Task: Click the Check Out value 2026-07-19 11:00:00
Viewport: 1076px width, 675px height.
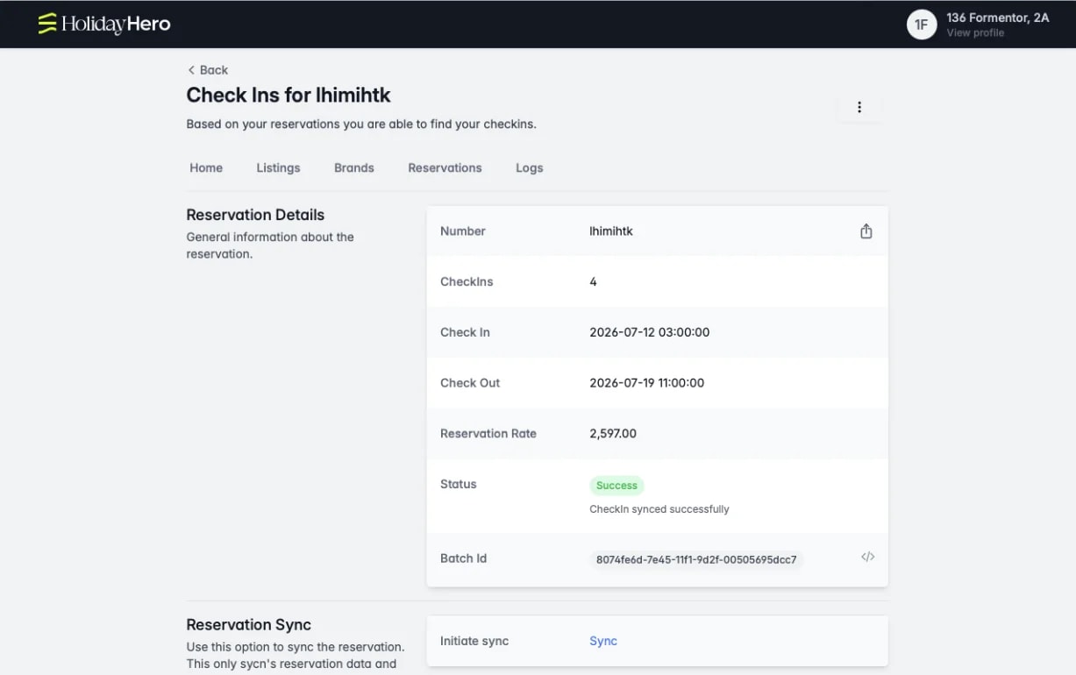Action: point(647,383)
